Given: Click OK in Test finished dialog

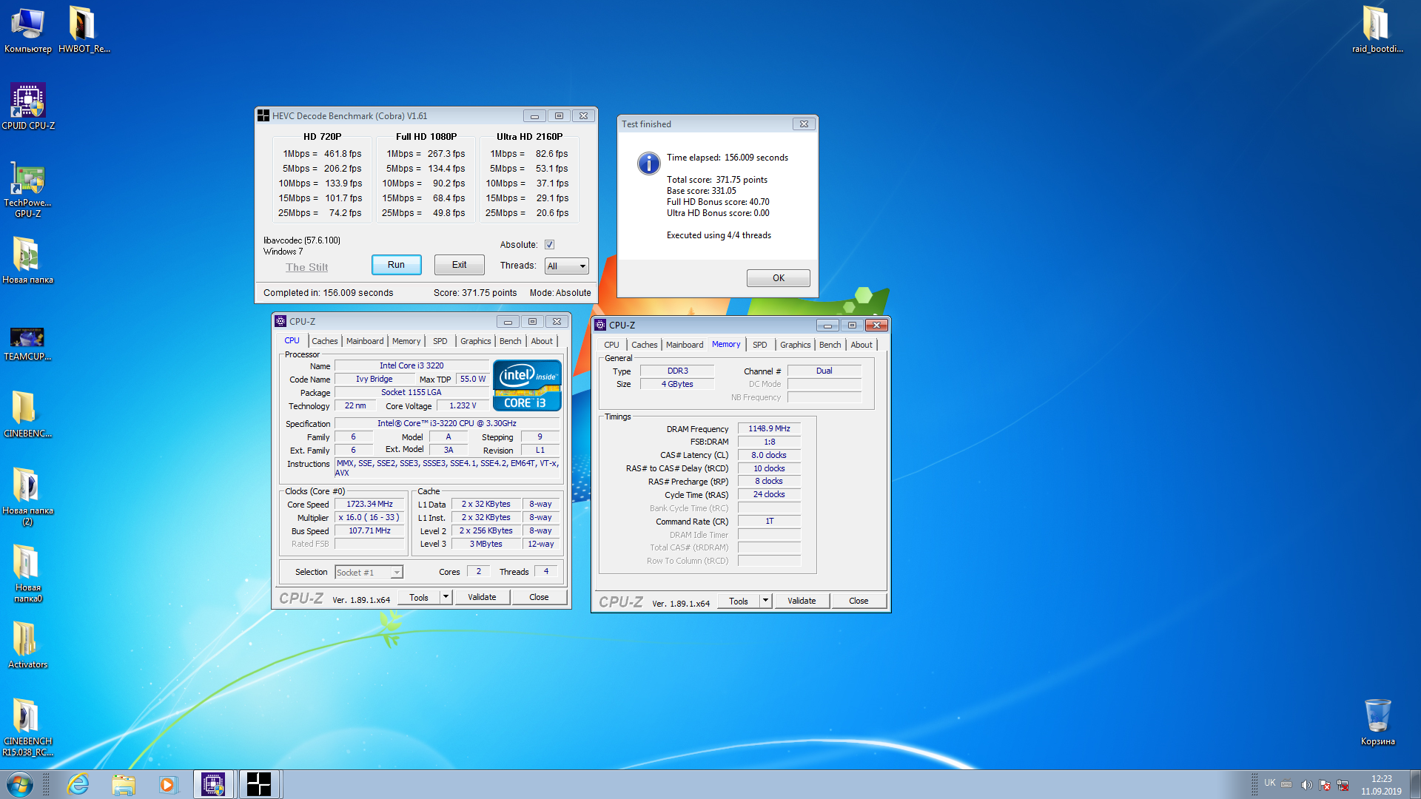Looking at the screenshot, I should 779,278.
